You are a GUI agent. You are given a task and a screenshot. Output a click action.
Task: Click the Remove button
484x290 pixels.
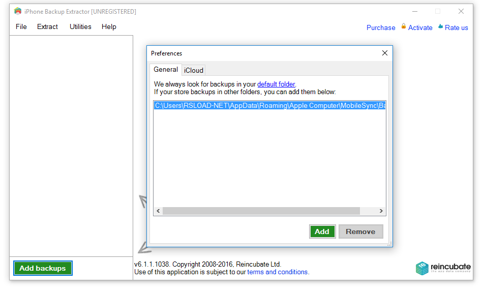(360, 231)
